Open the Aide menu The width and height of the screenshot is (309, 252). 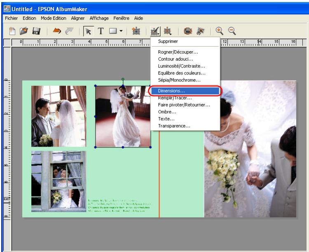tap(138, 18)
